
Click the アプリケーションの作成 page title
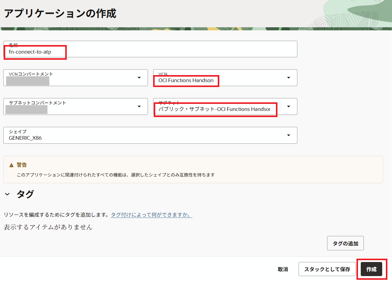60,14
